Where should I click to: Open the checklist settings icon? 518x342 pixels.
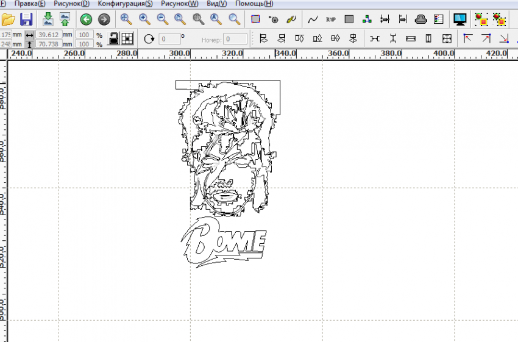439,20
